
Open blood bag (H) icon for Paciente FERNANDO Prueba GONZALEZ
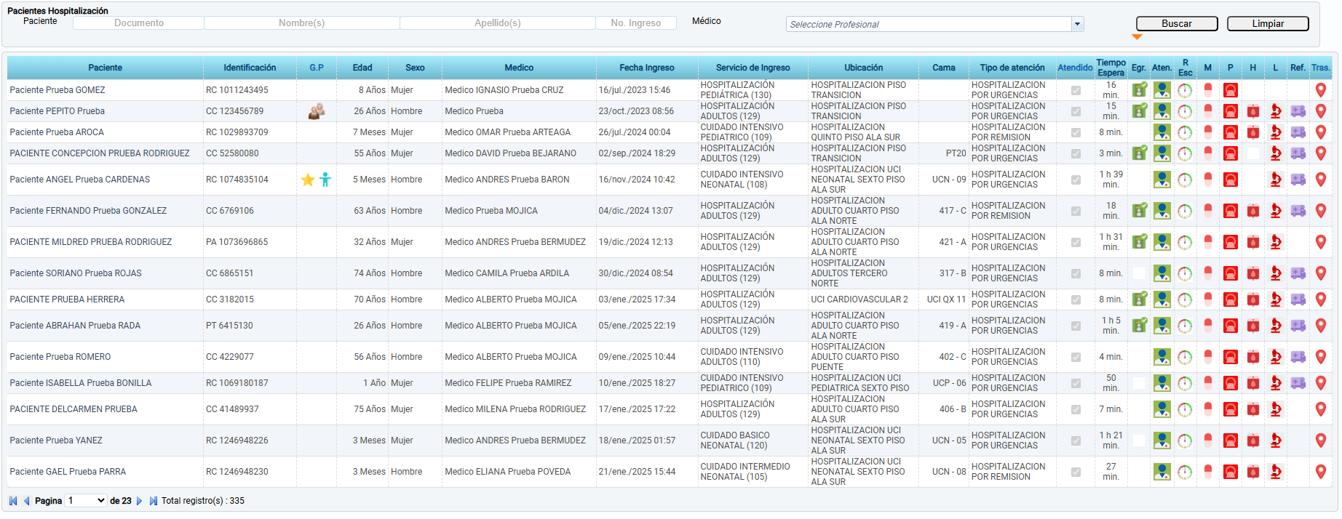[1253, 211]
